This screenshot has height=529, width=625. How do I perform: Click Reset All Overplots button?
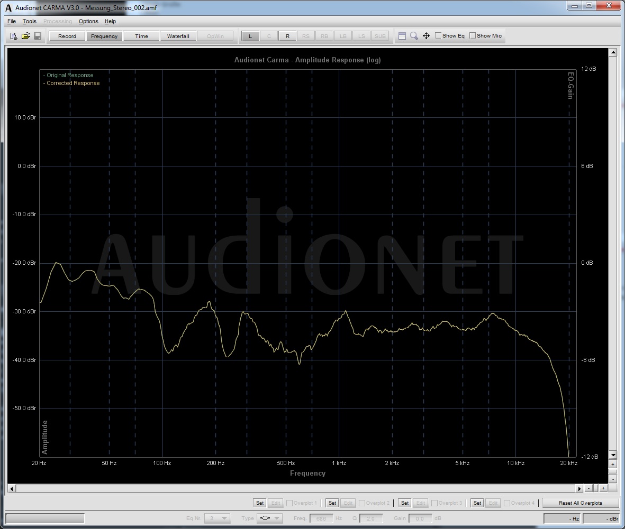(580, 503)
